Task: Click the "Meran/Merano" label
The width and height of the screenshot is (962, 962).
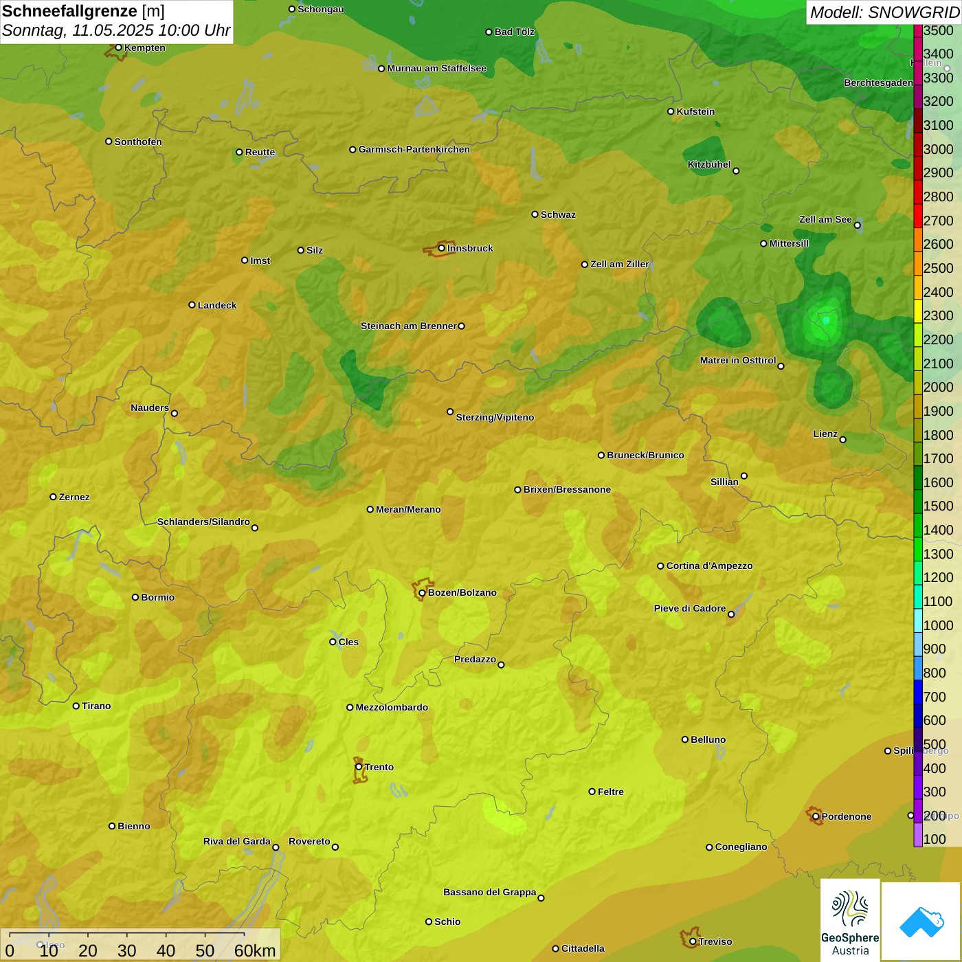Action: coord(408,509)
